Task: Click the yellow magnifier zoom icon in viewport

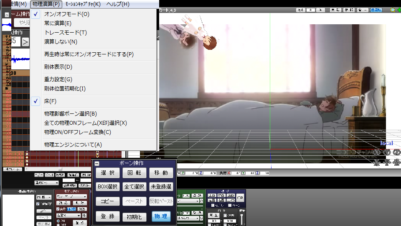Action: click(x=393, y=10)
